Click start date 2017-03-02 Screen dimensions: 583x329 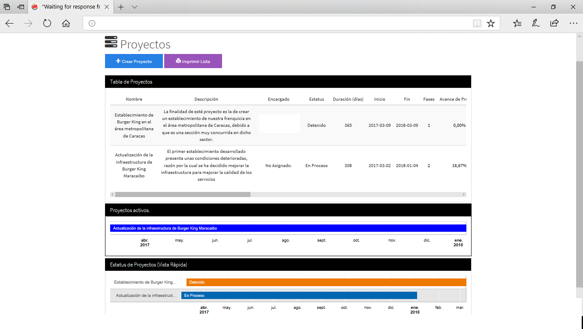click(x=380, y=165)
